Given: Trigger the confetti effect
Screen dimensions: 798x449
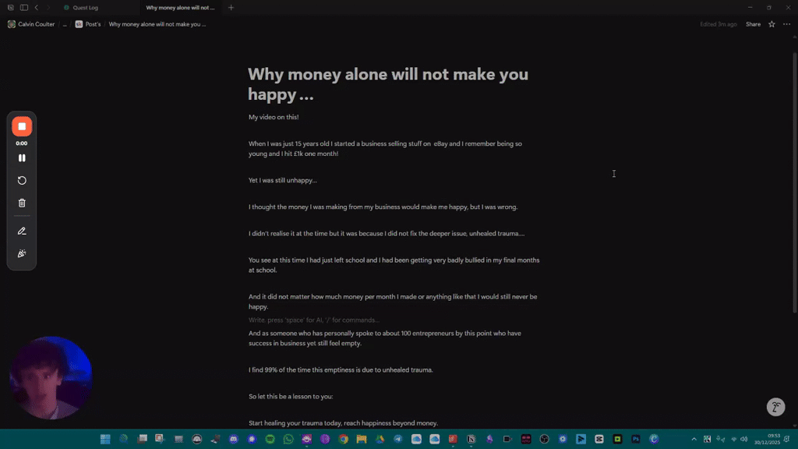Looking at the screenshot, I should coord(21,253).
